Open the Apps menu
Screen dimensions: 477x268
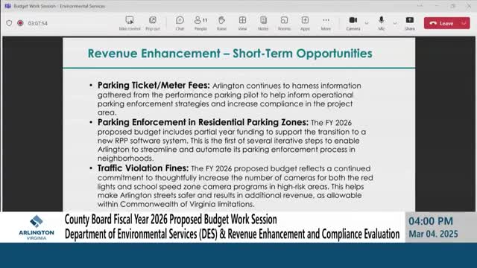coord(305,23)
